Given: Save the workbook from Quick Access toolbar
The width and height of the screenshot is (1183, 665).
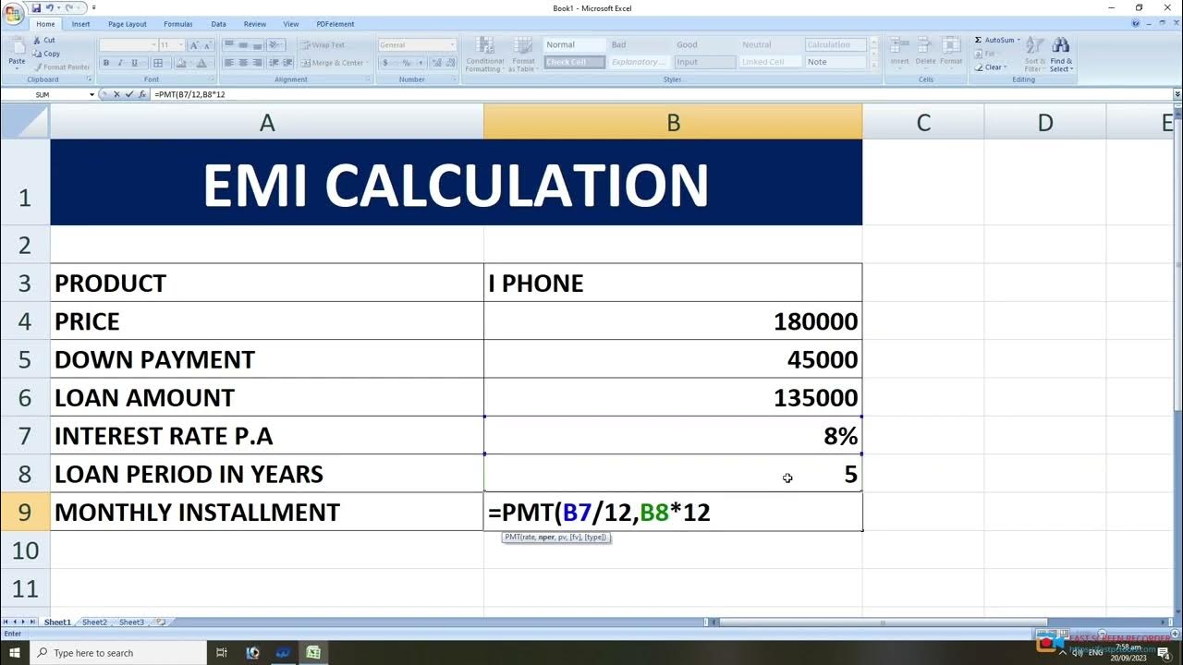Looking at the screenshot, I should click(x=35, y=7).
